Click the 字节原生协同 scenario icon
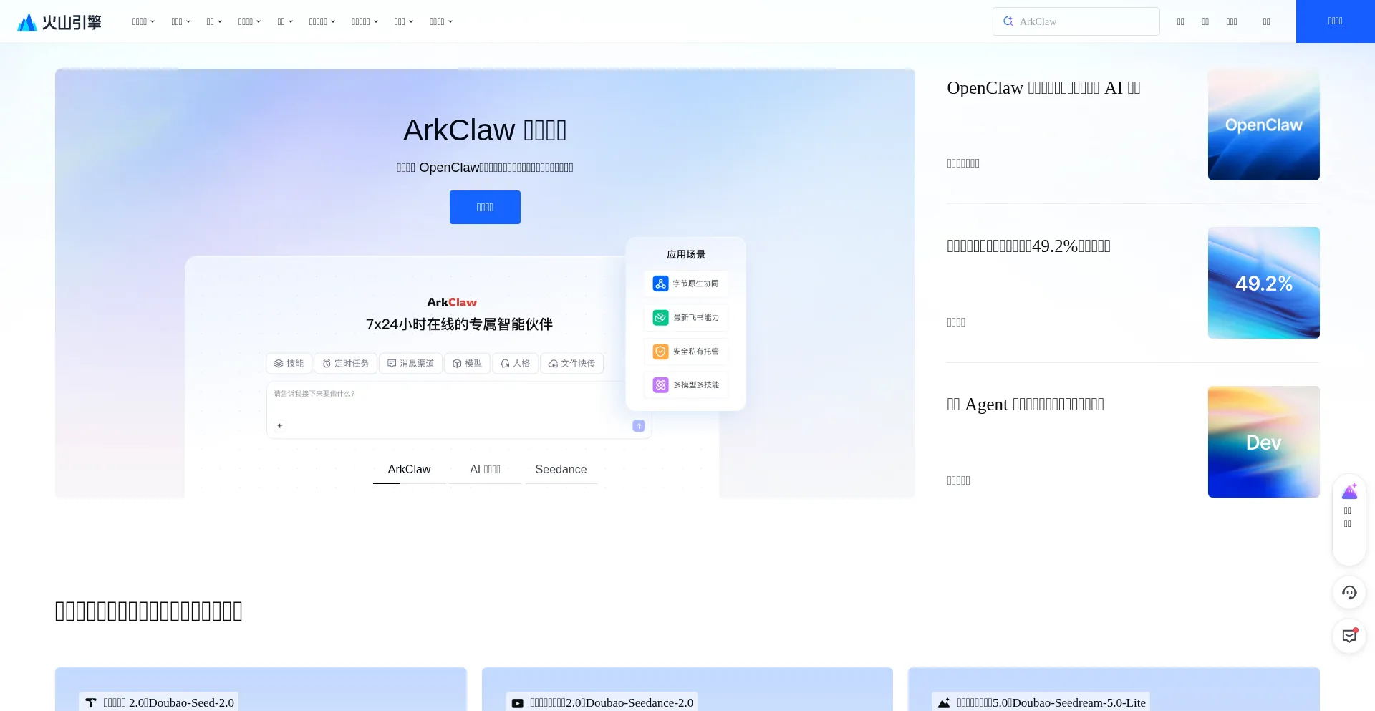The height and width of the screenshot is (711, 1375). point(660,284)
